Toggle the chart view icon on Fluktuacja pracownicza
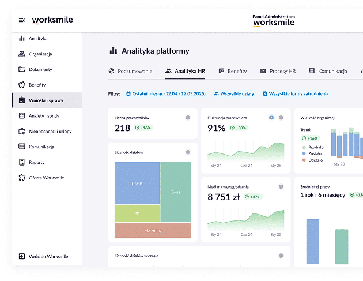The width and height of the screenshot is (363, 281). click(x=271, y=118)
